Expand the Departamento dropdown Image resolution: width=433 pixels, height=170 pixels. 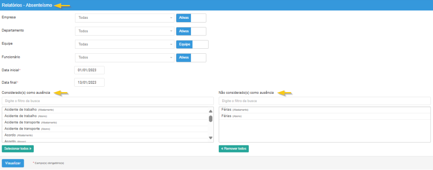click(x=125, y=31)
